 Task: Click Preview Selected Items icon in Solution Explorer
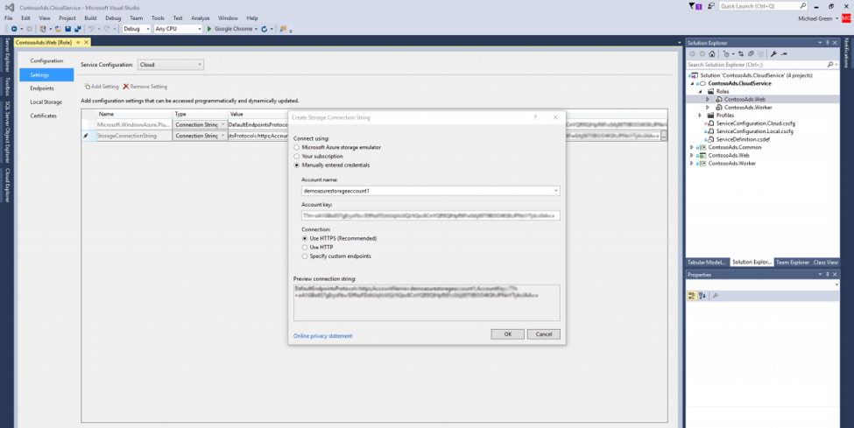click(x=784, y=54)
